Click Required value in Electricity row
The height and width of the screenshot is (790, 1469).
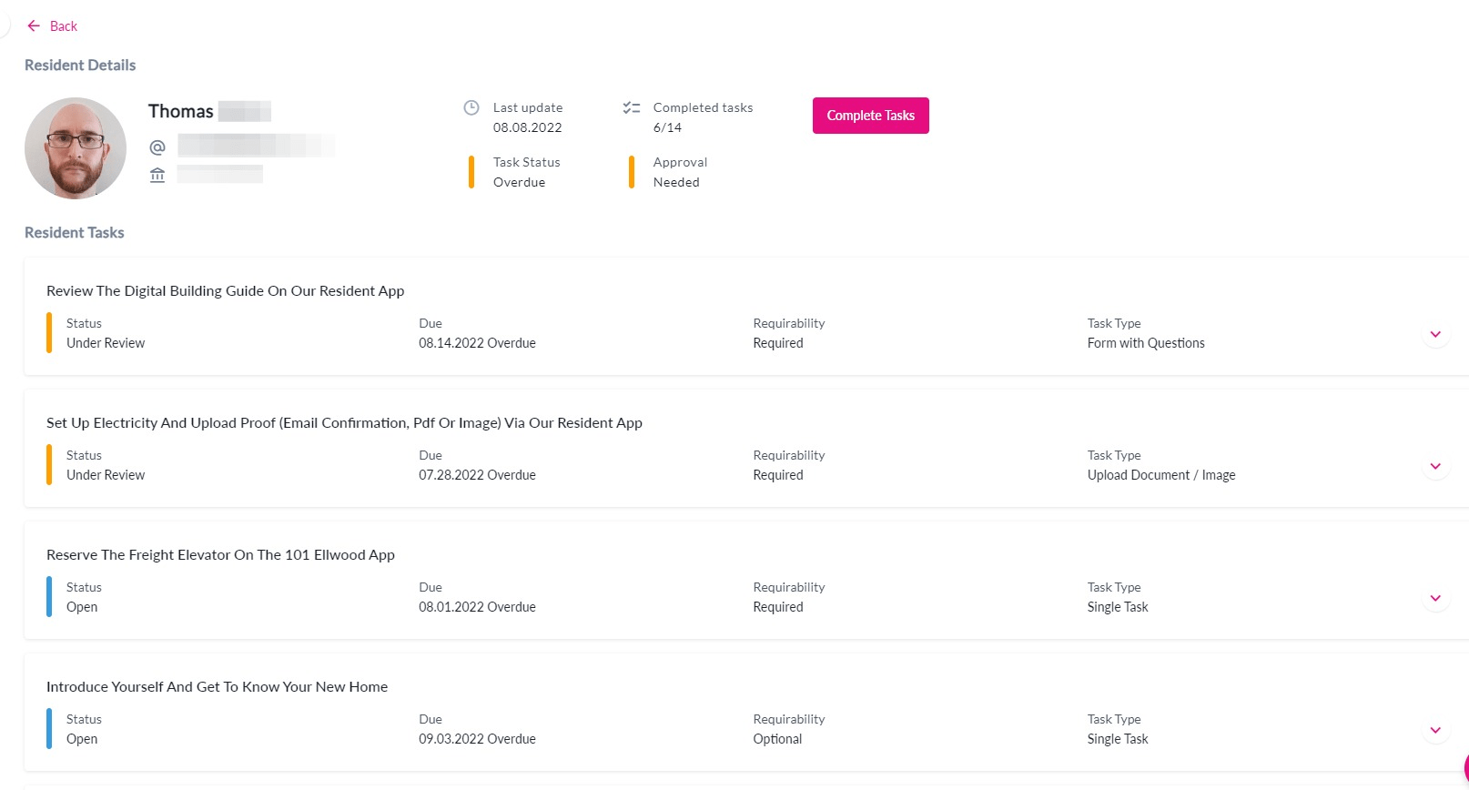click(x=778, y=475)
